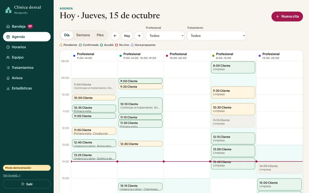The image size is (309, 193).
Task: Open the 11:05 Cliente appointment
Action: coord(94,116)
